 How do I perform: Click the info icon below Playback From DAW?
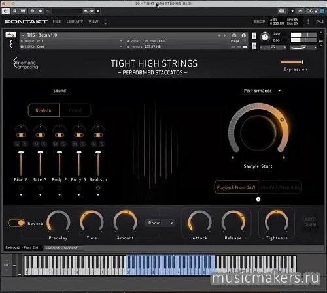click(258, 199)
